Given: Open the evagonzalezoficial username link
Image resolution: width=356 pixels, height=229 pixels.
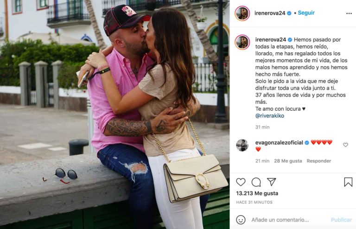Looking at the screenshot, I should [279, 142].
